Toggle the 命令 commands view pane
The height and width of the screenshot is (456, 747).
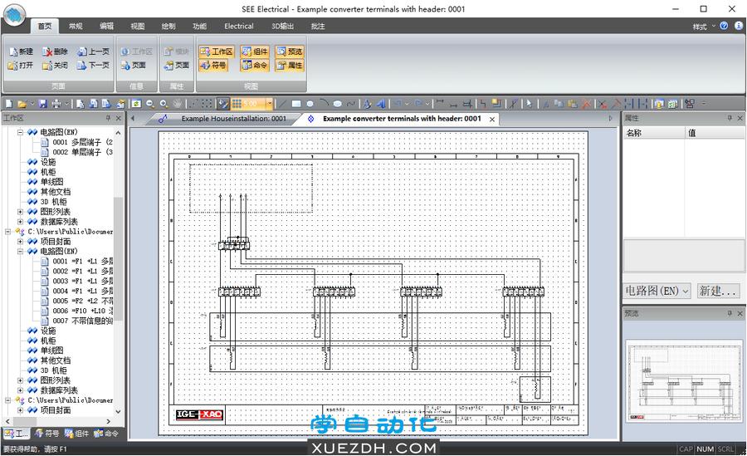click(255, 65)
